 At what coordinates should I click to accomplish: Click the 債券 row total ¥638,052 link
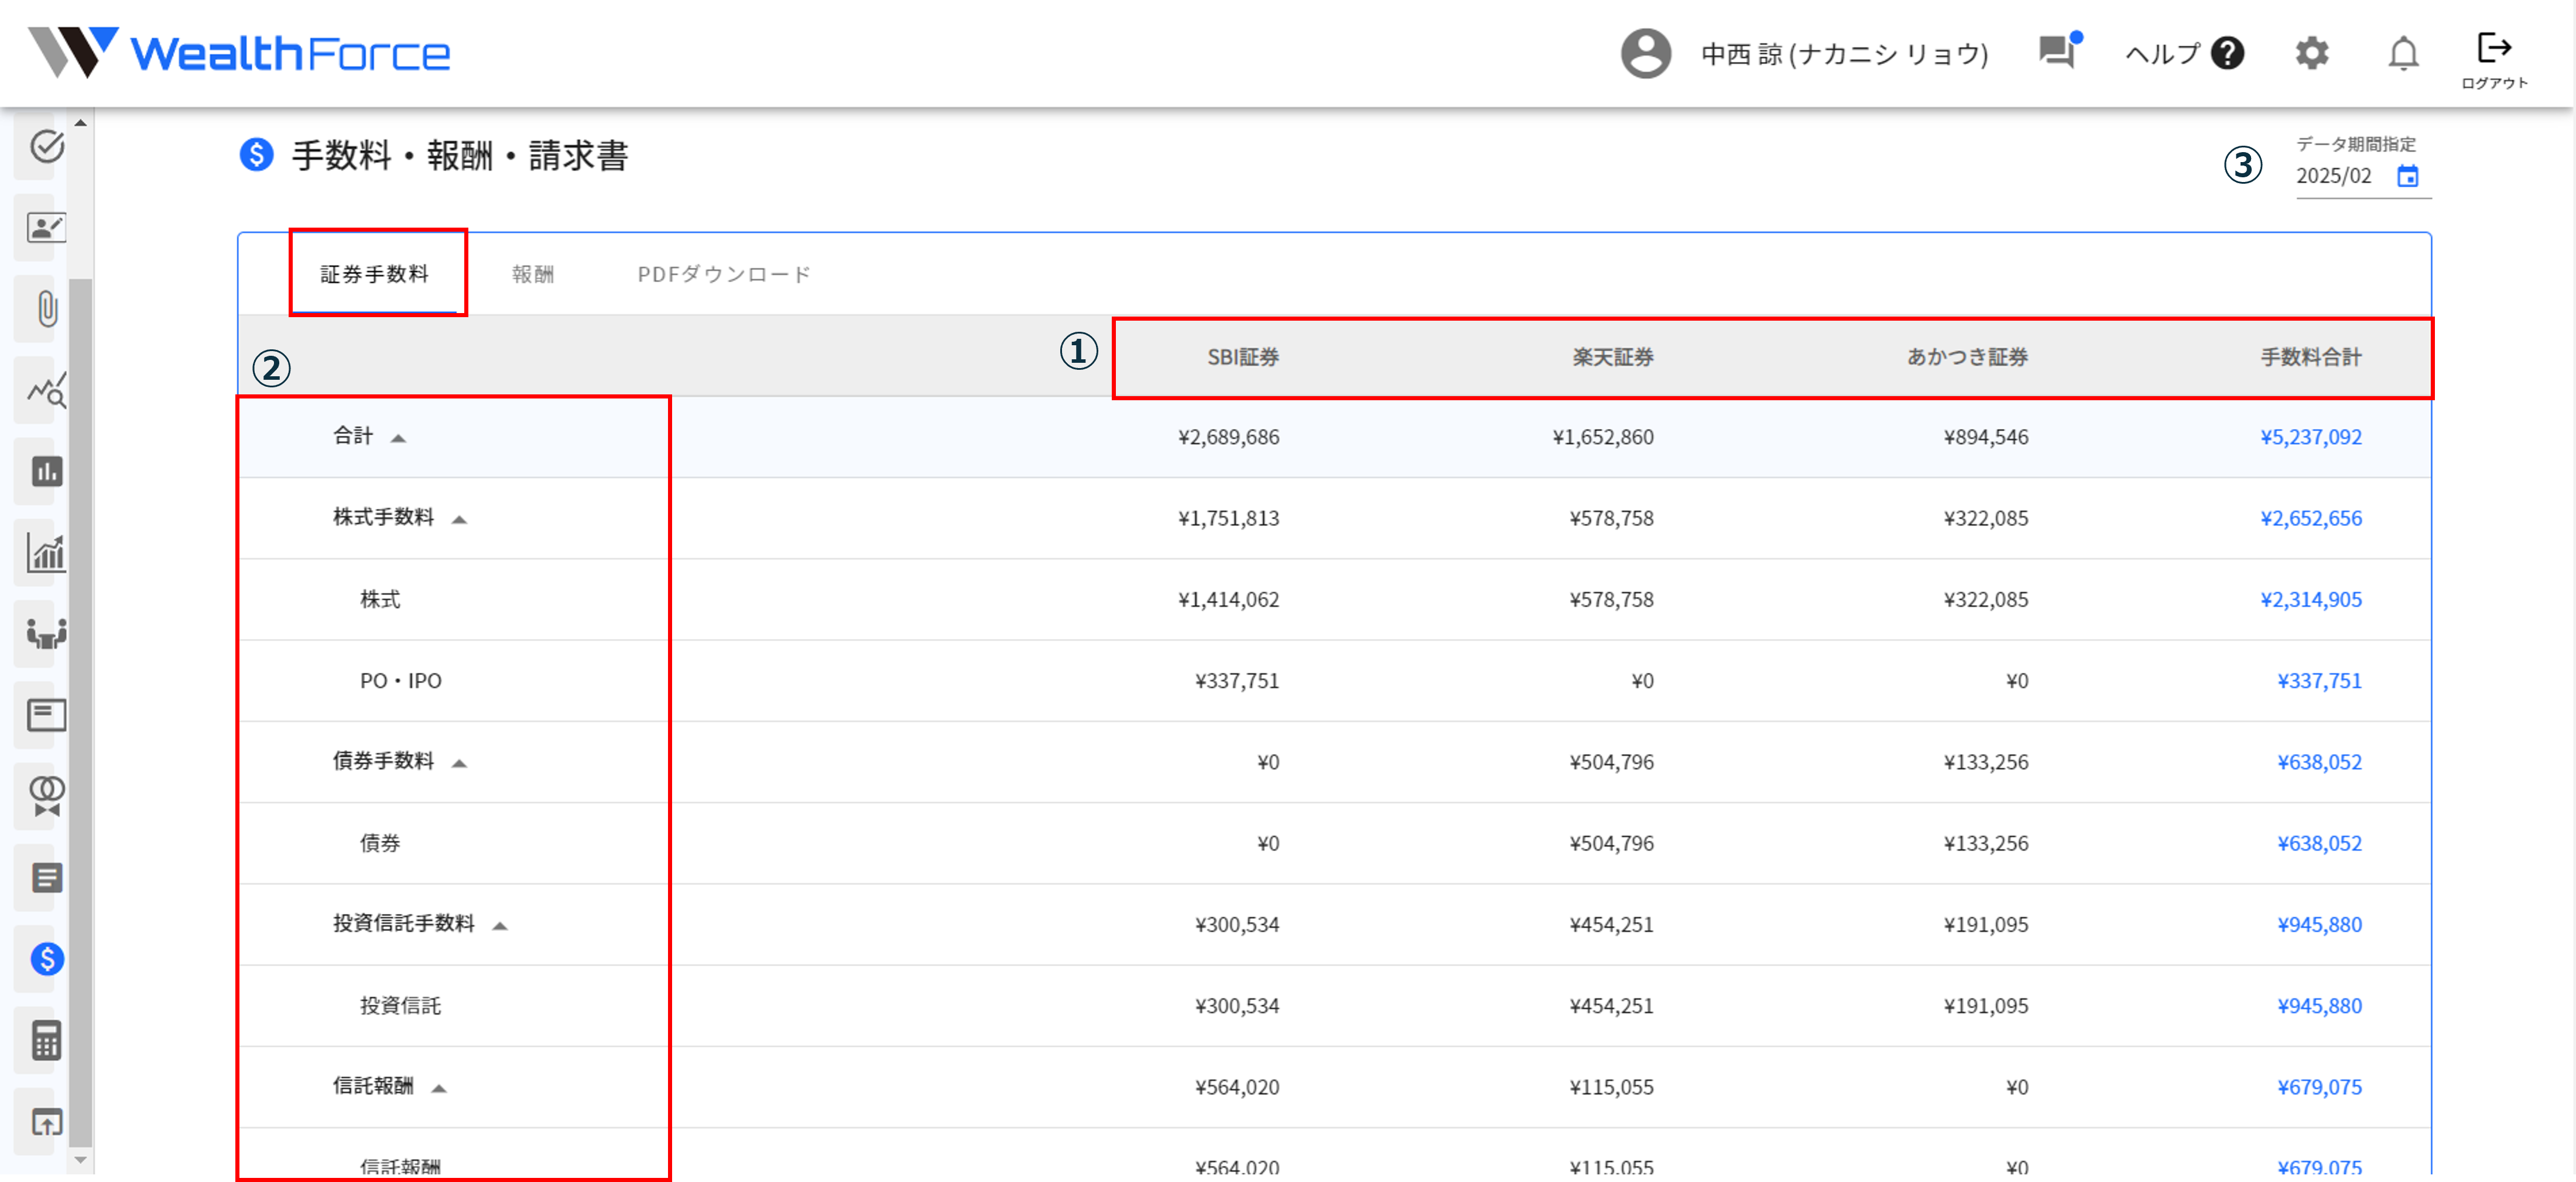coord(2319,843)
